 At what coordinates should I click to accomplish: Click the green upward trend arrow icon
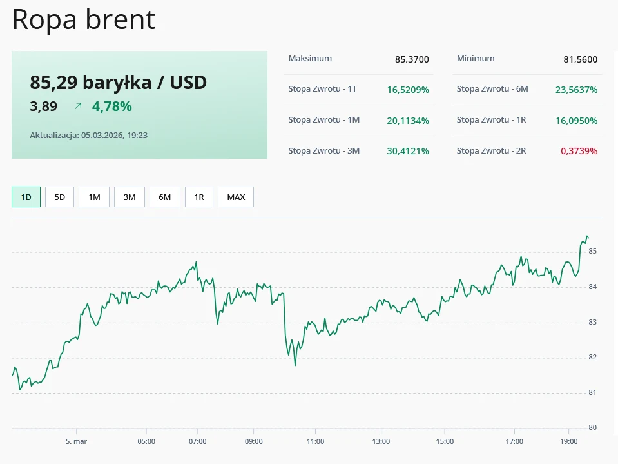click(78, 106)
